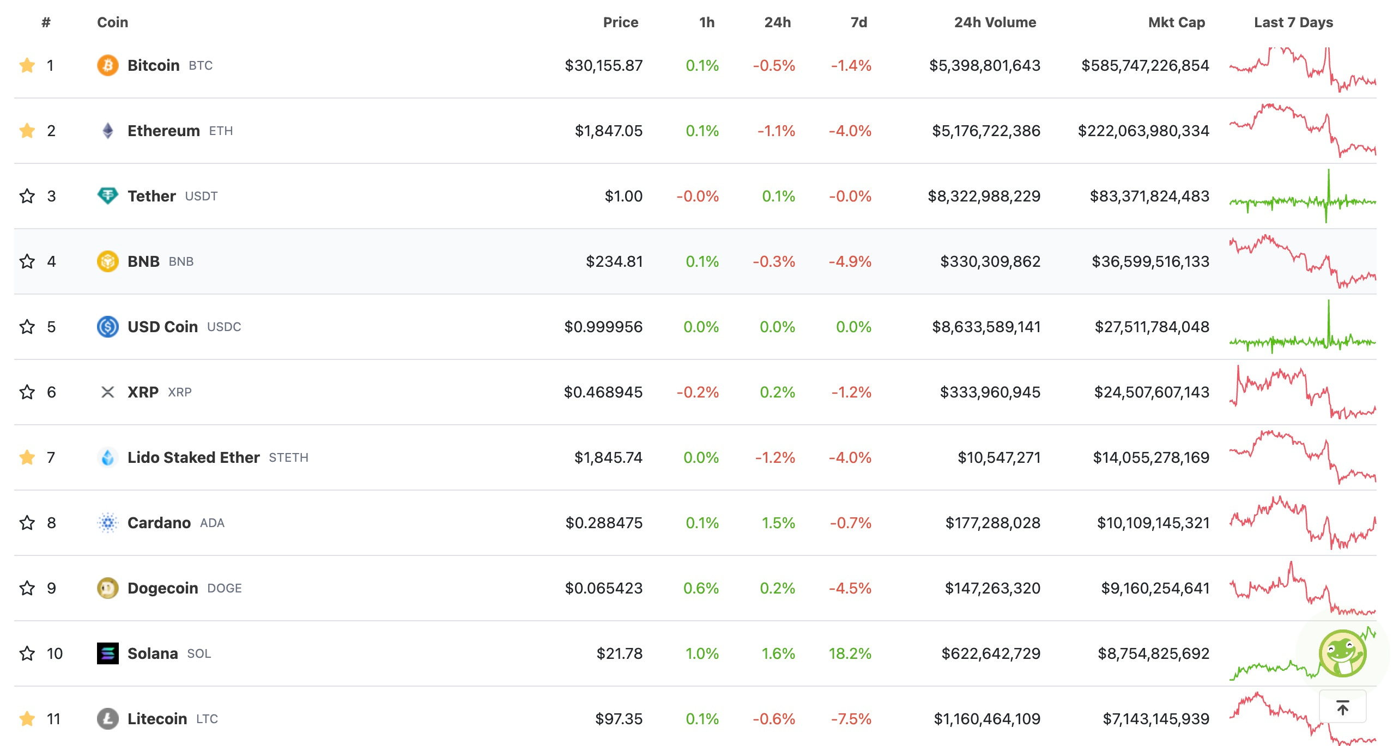Click Bitcoin price $30,155.87
Image resolution: width=1393 pixels, height=746 pixels.
(x=603, y=65)
